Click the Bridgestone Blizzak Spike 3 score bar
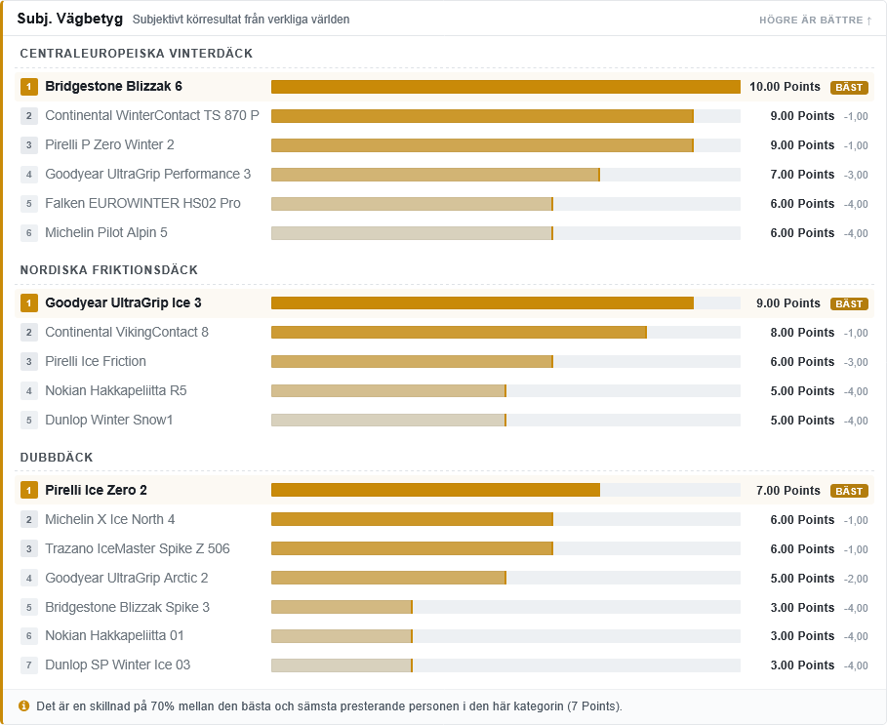Screen dimensions: 887x725 coord(505,607)
